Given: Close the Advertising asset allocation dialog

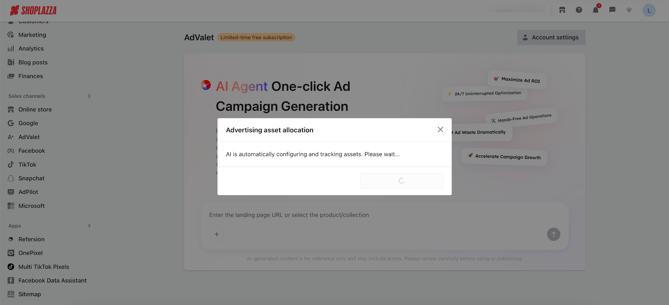Looking at the screenshot, I should [x=440, y=130].
